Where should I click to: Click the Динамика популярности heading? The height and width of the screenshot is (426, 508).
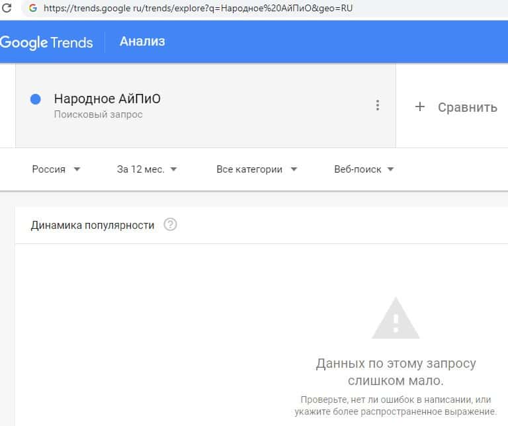click(93, 225)
